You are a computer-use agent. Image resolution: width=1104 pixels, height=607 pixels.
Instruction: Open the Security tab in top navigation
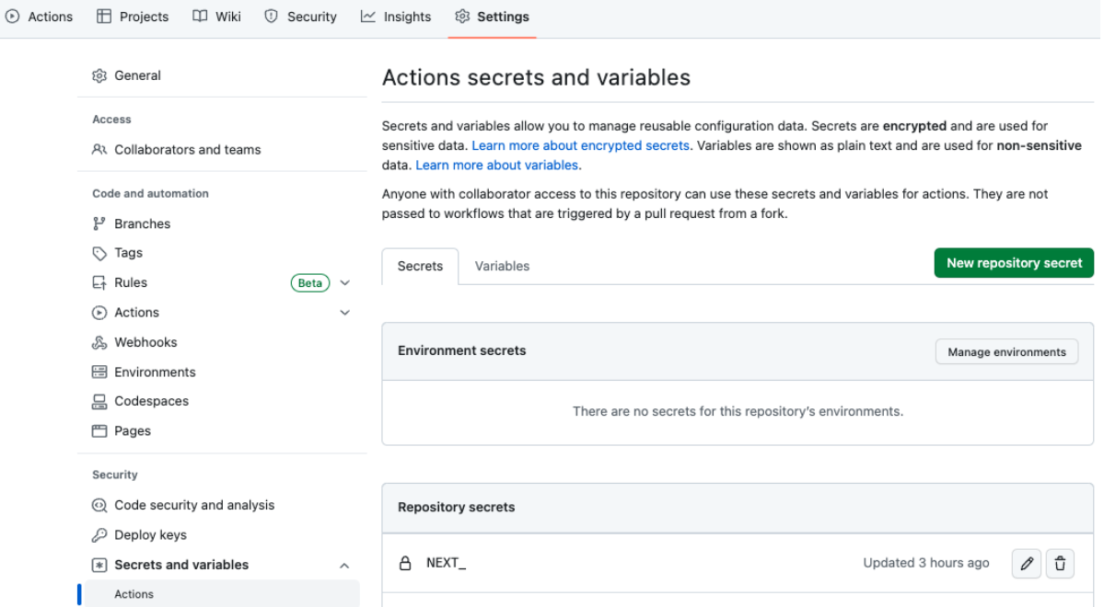point(300,17)
